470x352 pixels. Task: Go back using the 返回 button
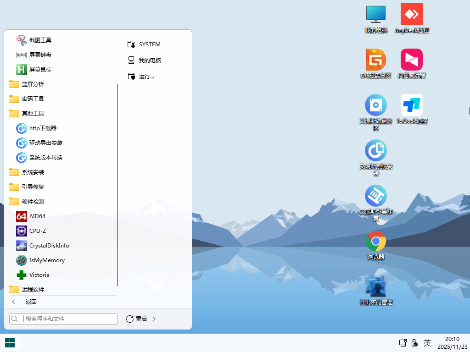31,302
